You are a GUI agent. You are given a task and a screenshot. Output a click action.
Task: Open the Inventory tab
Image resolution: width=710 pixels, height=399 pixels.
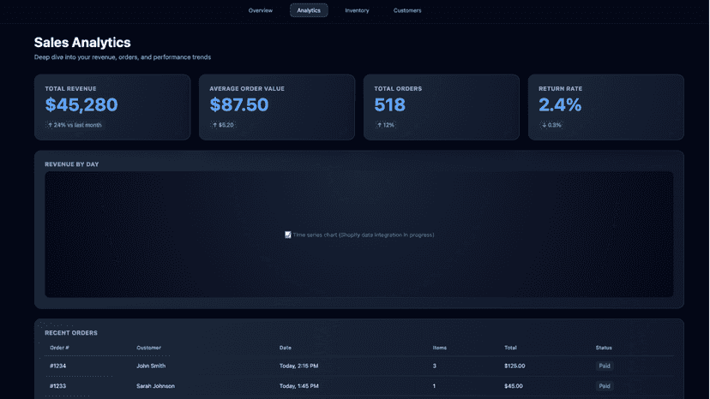point(357,10)
